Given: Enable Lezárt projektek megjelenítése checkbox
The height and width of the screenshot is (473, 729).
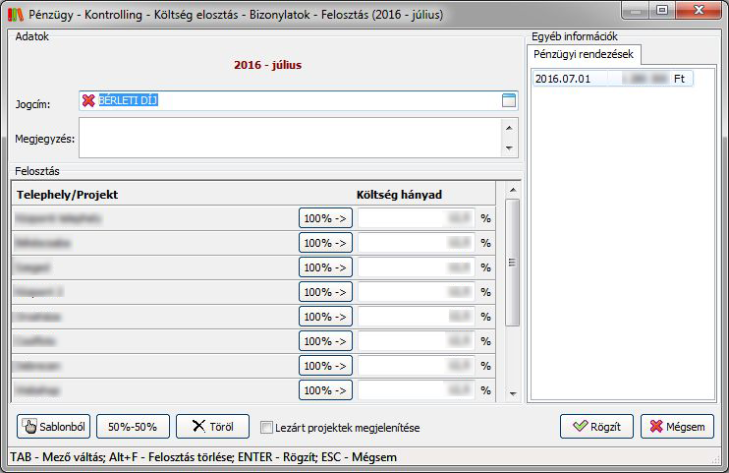Looking at the screenshot, I should pos(266,428).
